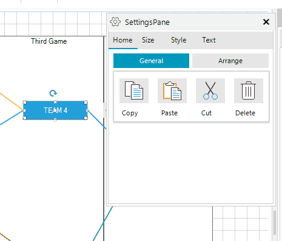
Task: Click the SettingsPane gear icon
Action: click(115, 22)
